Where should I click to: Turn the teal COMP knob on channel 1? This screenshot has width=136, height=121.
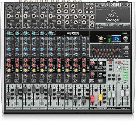[8, 33]
